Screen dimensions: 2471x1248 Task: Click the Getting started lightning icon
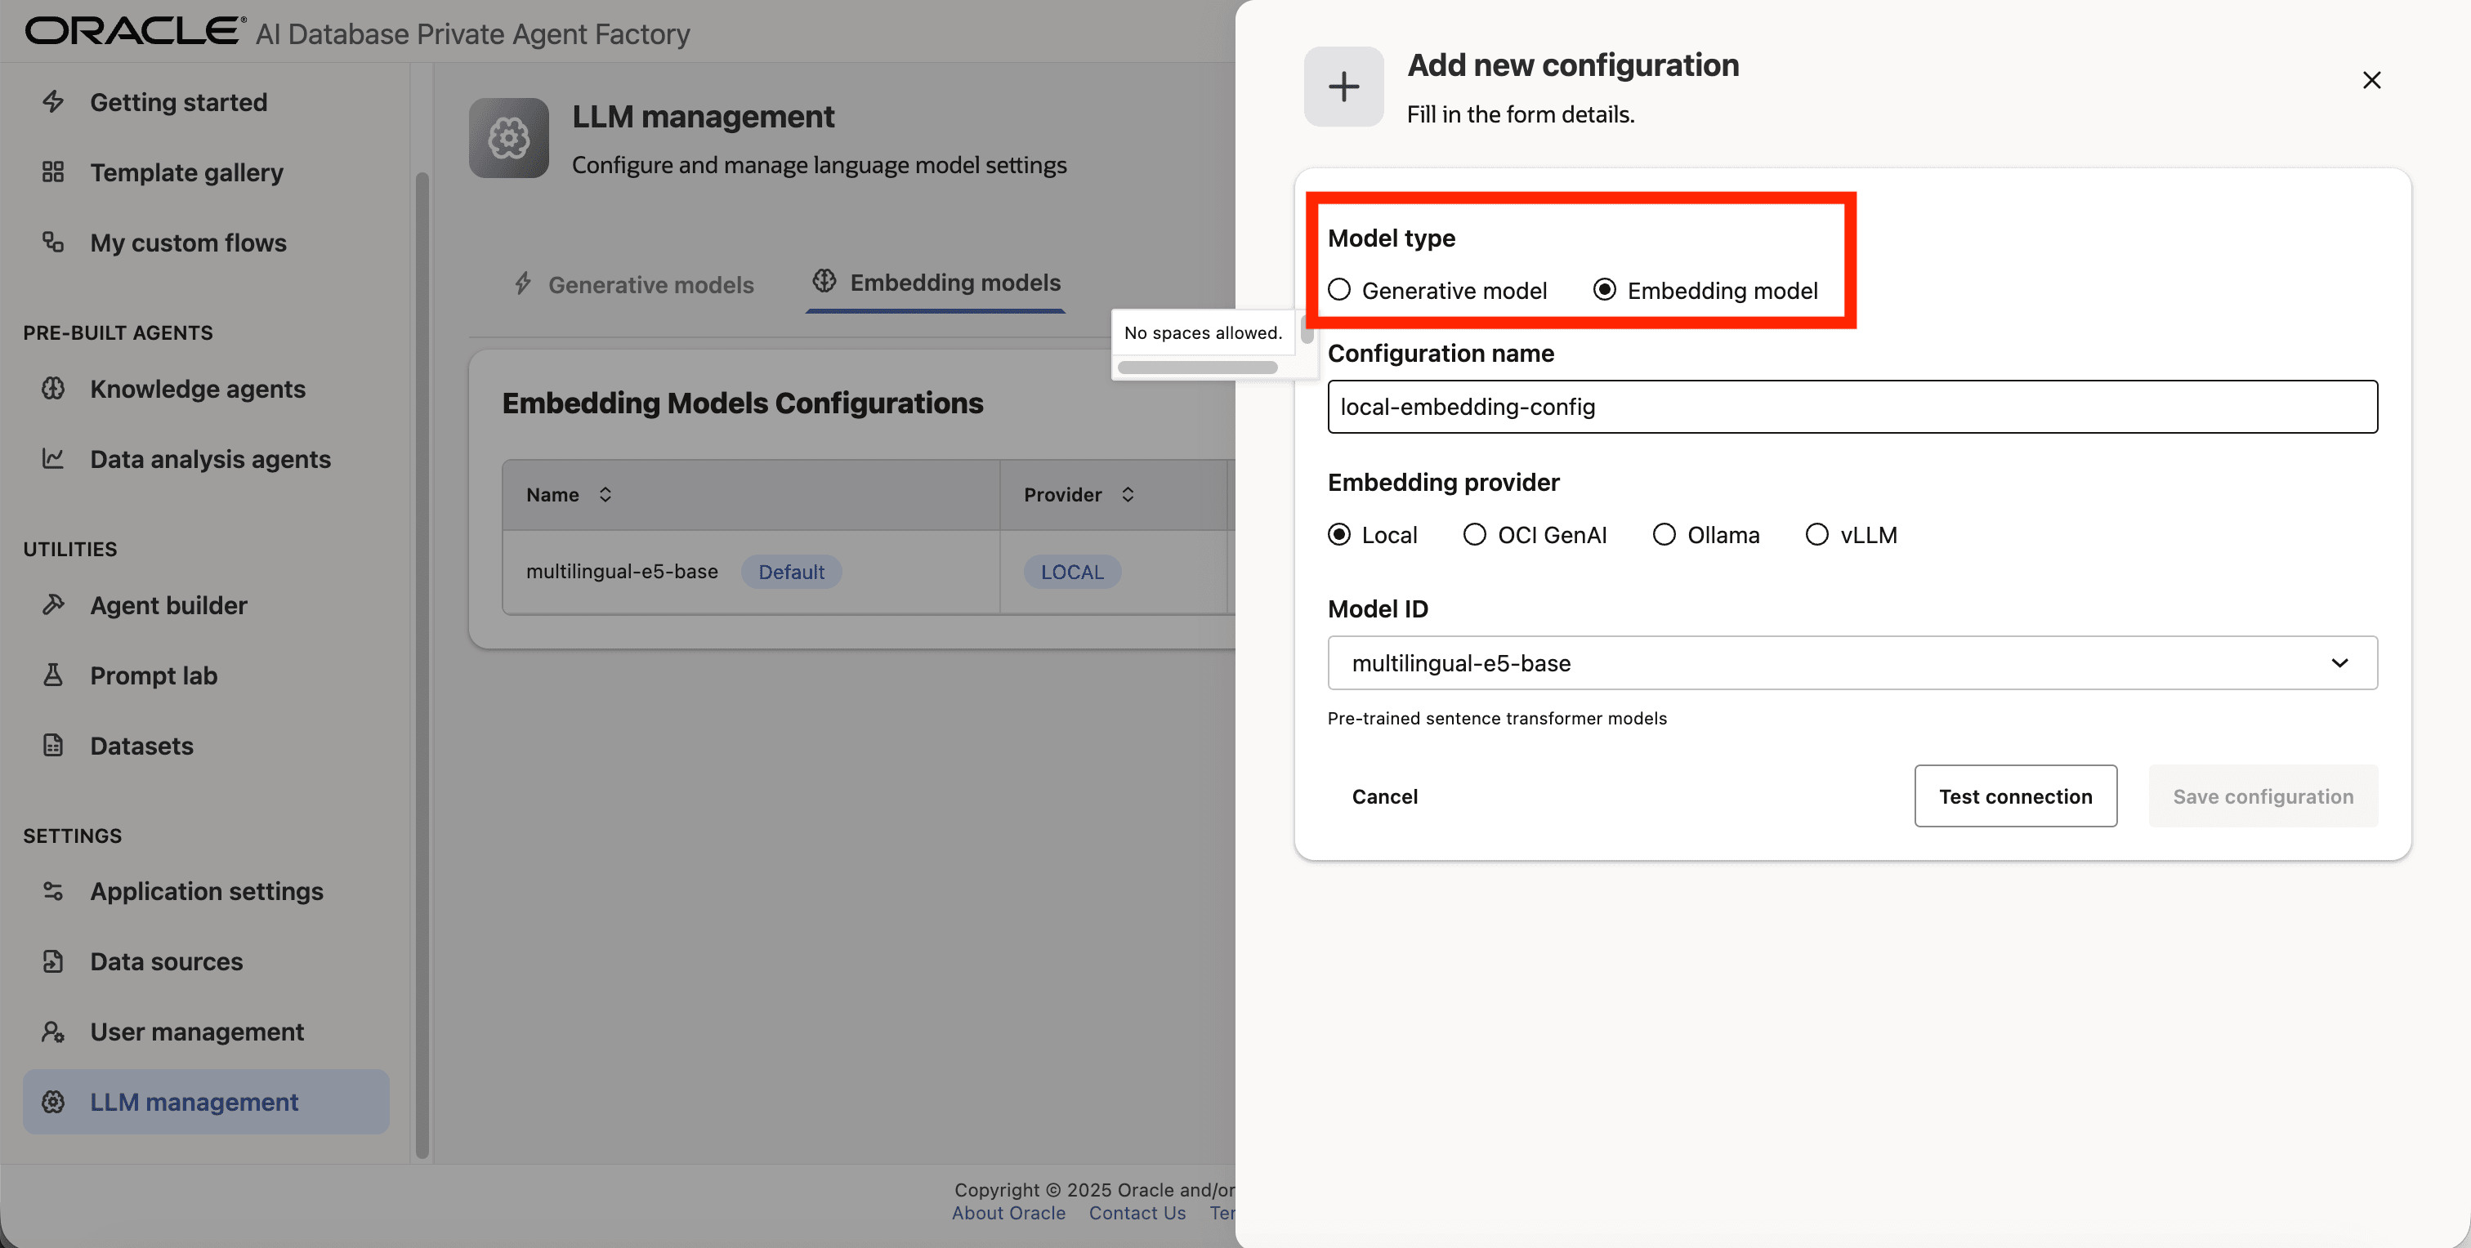point(53,101)
